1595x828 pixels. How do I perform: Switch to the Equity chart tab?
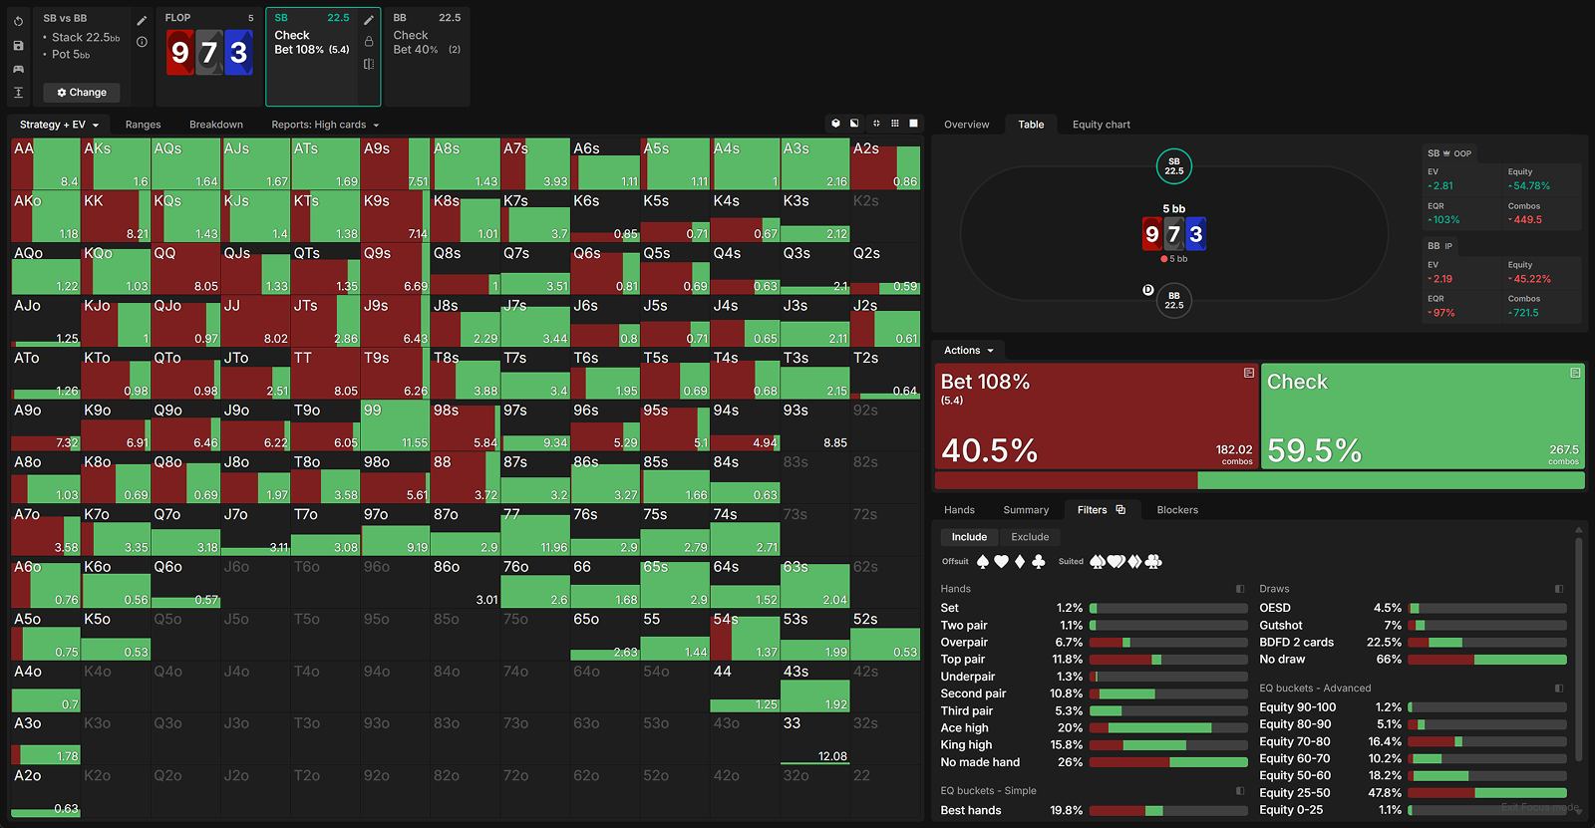[1101, 125]
